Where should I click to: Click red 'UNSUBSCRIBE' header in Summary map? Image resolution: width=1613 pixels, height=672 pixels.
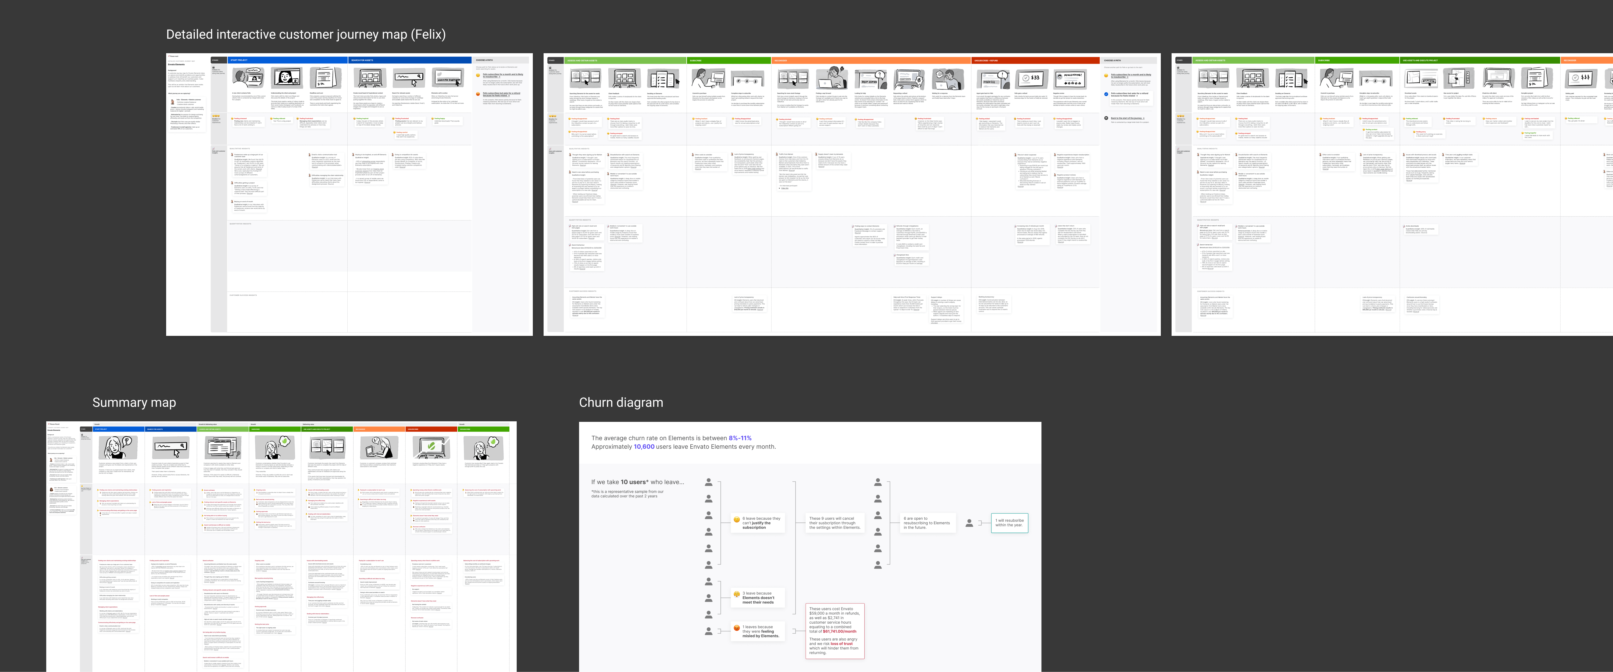[431, 429]
